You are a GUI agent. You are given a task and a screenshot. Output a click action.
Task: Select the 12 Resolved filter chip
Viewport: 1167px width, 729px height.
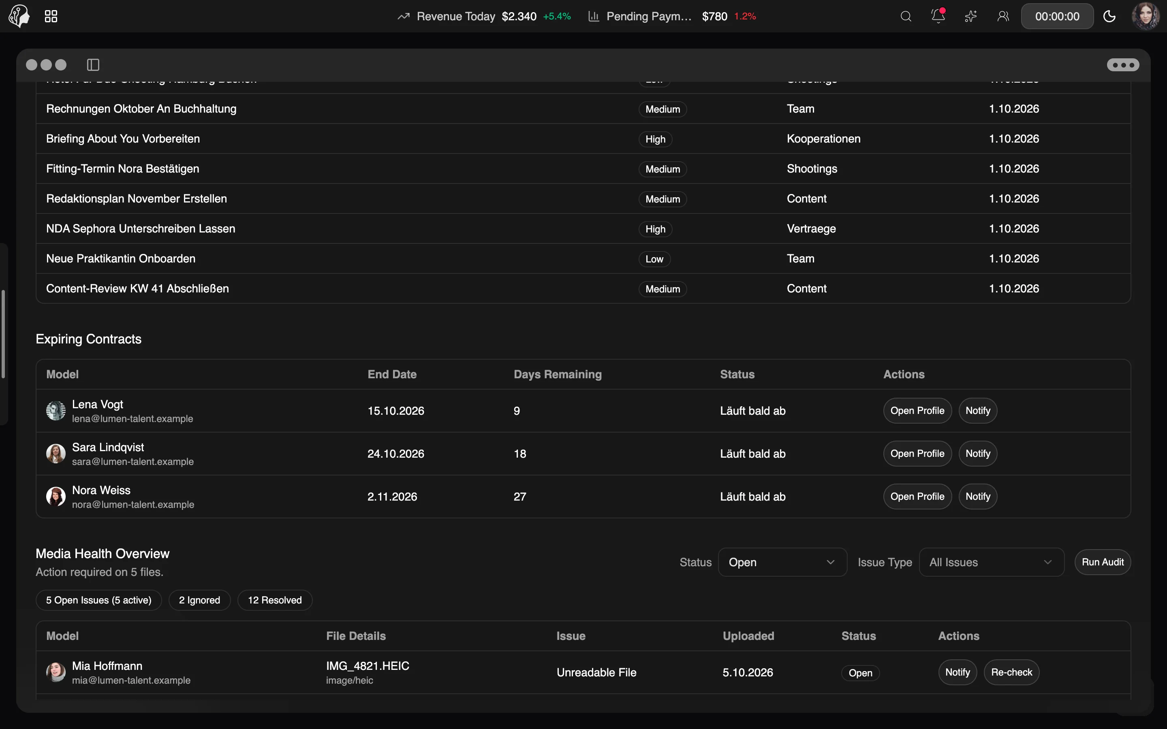pos(275,600)
